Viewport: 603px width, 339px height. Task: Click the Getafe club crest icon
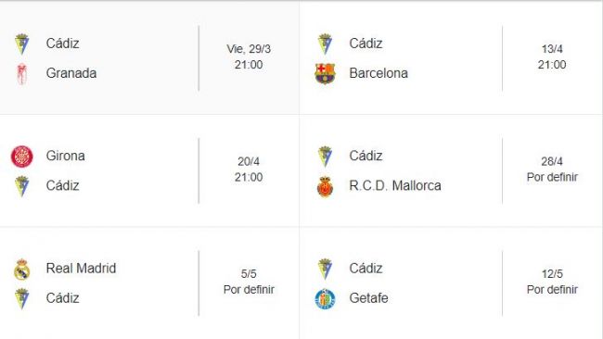coord(326,298)
